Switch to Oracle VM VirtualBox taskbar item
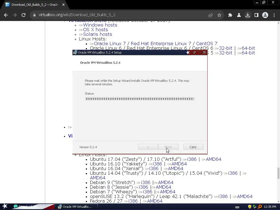Viewport: 280px width, 210px height. pyautogui.click(x=77, y=207)
